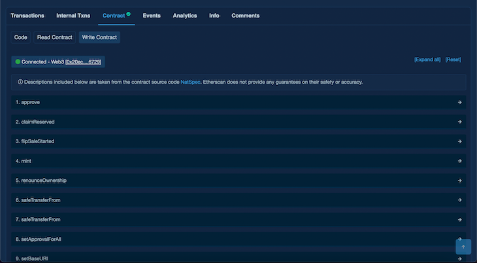Click the arrow icon beside mint function
Image resolution: width=477 pixels, height=263 pixels.
pyautogui.click(x=460, y=160)
